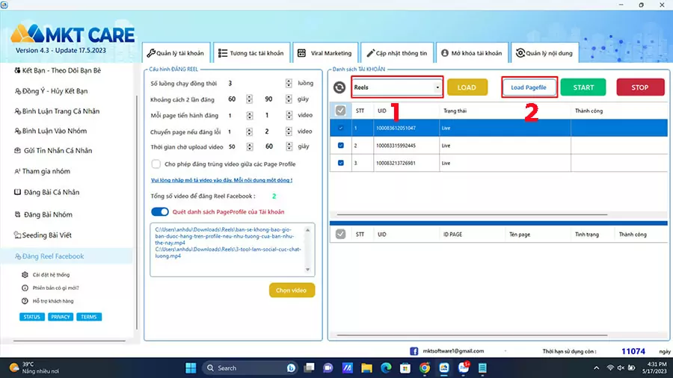Open the Viral Marketing tab
Viewport: 673px width, 378px height.
(x=325, y=53)
